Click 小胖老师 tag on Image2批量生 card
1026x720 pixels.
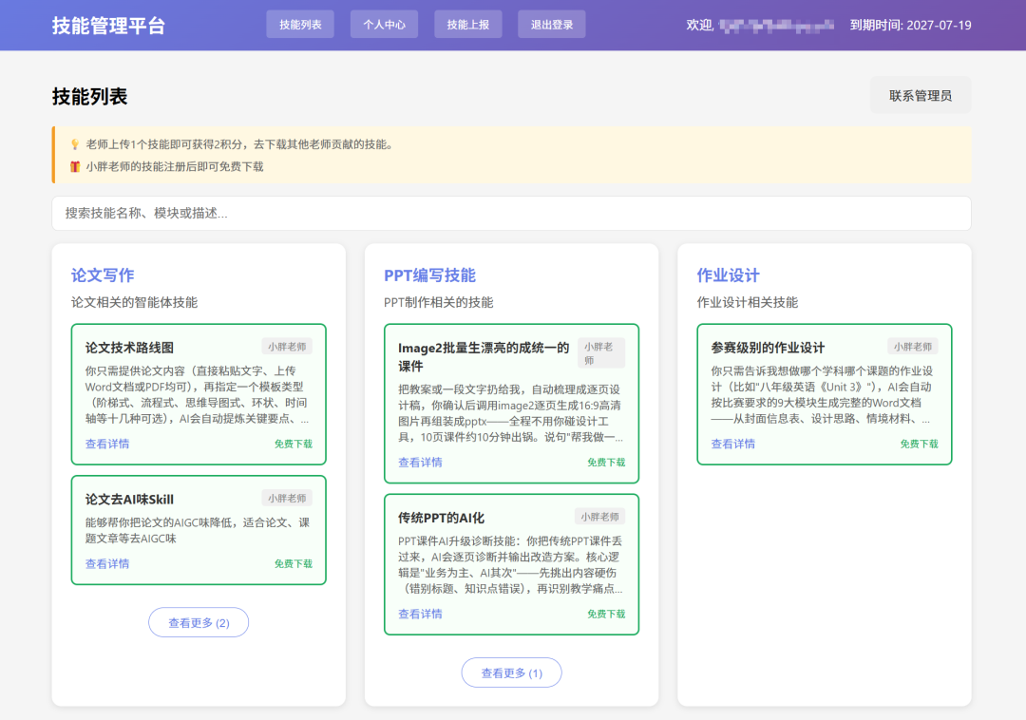coord(600,353)
